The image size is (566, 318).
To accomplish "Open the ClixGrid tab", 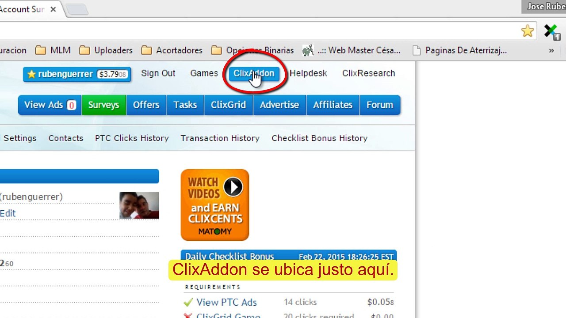I will 228,105.
